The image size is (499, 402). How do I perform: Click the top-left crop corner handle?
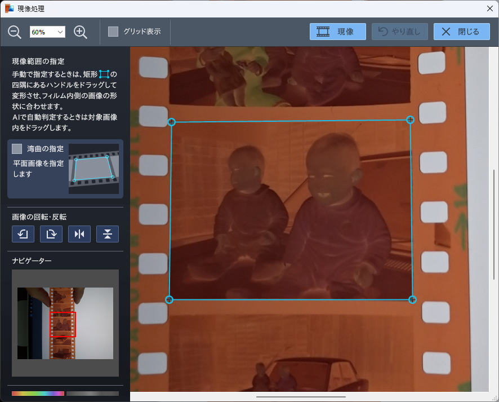tap(172, 122)
